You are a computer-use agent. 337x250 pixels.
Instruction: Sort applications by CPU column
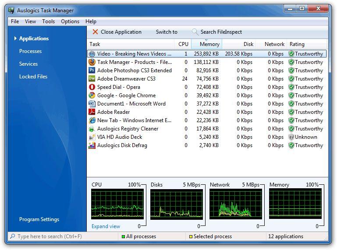point(183,44)
